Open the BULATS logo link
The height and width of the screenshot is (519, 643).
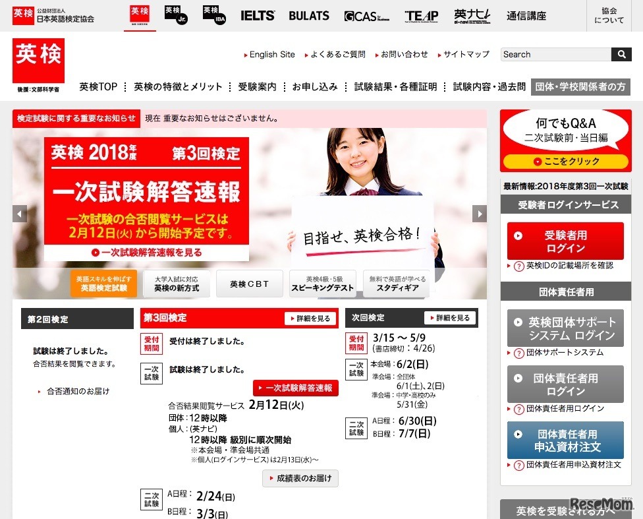tap(309, 16)
